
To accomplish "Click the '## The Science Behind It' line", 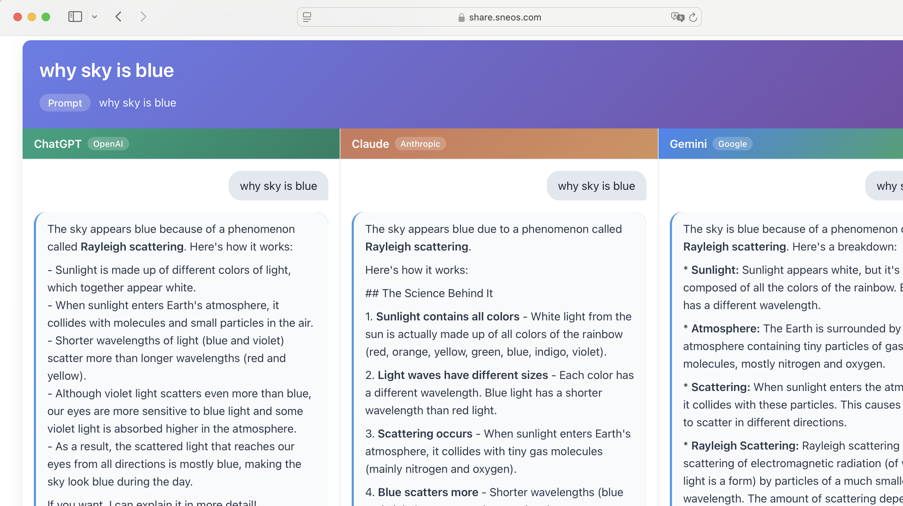I will [x=429, y=293].
